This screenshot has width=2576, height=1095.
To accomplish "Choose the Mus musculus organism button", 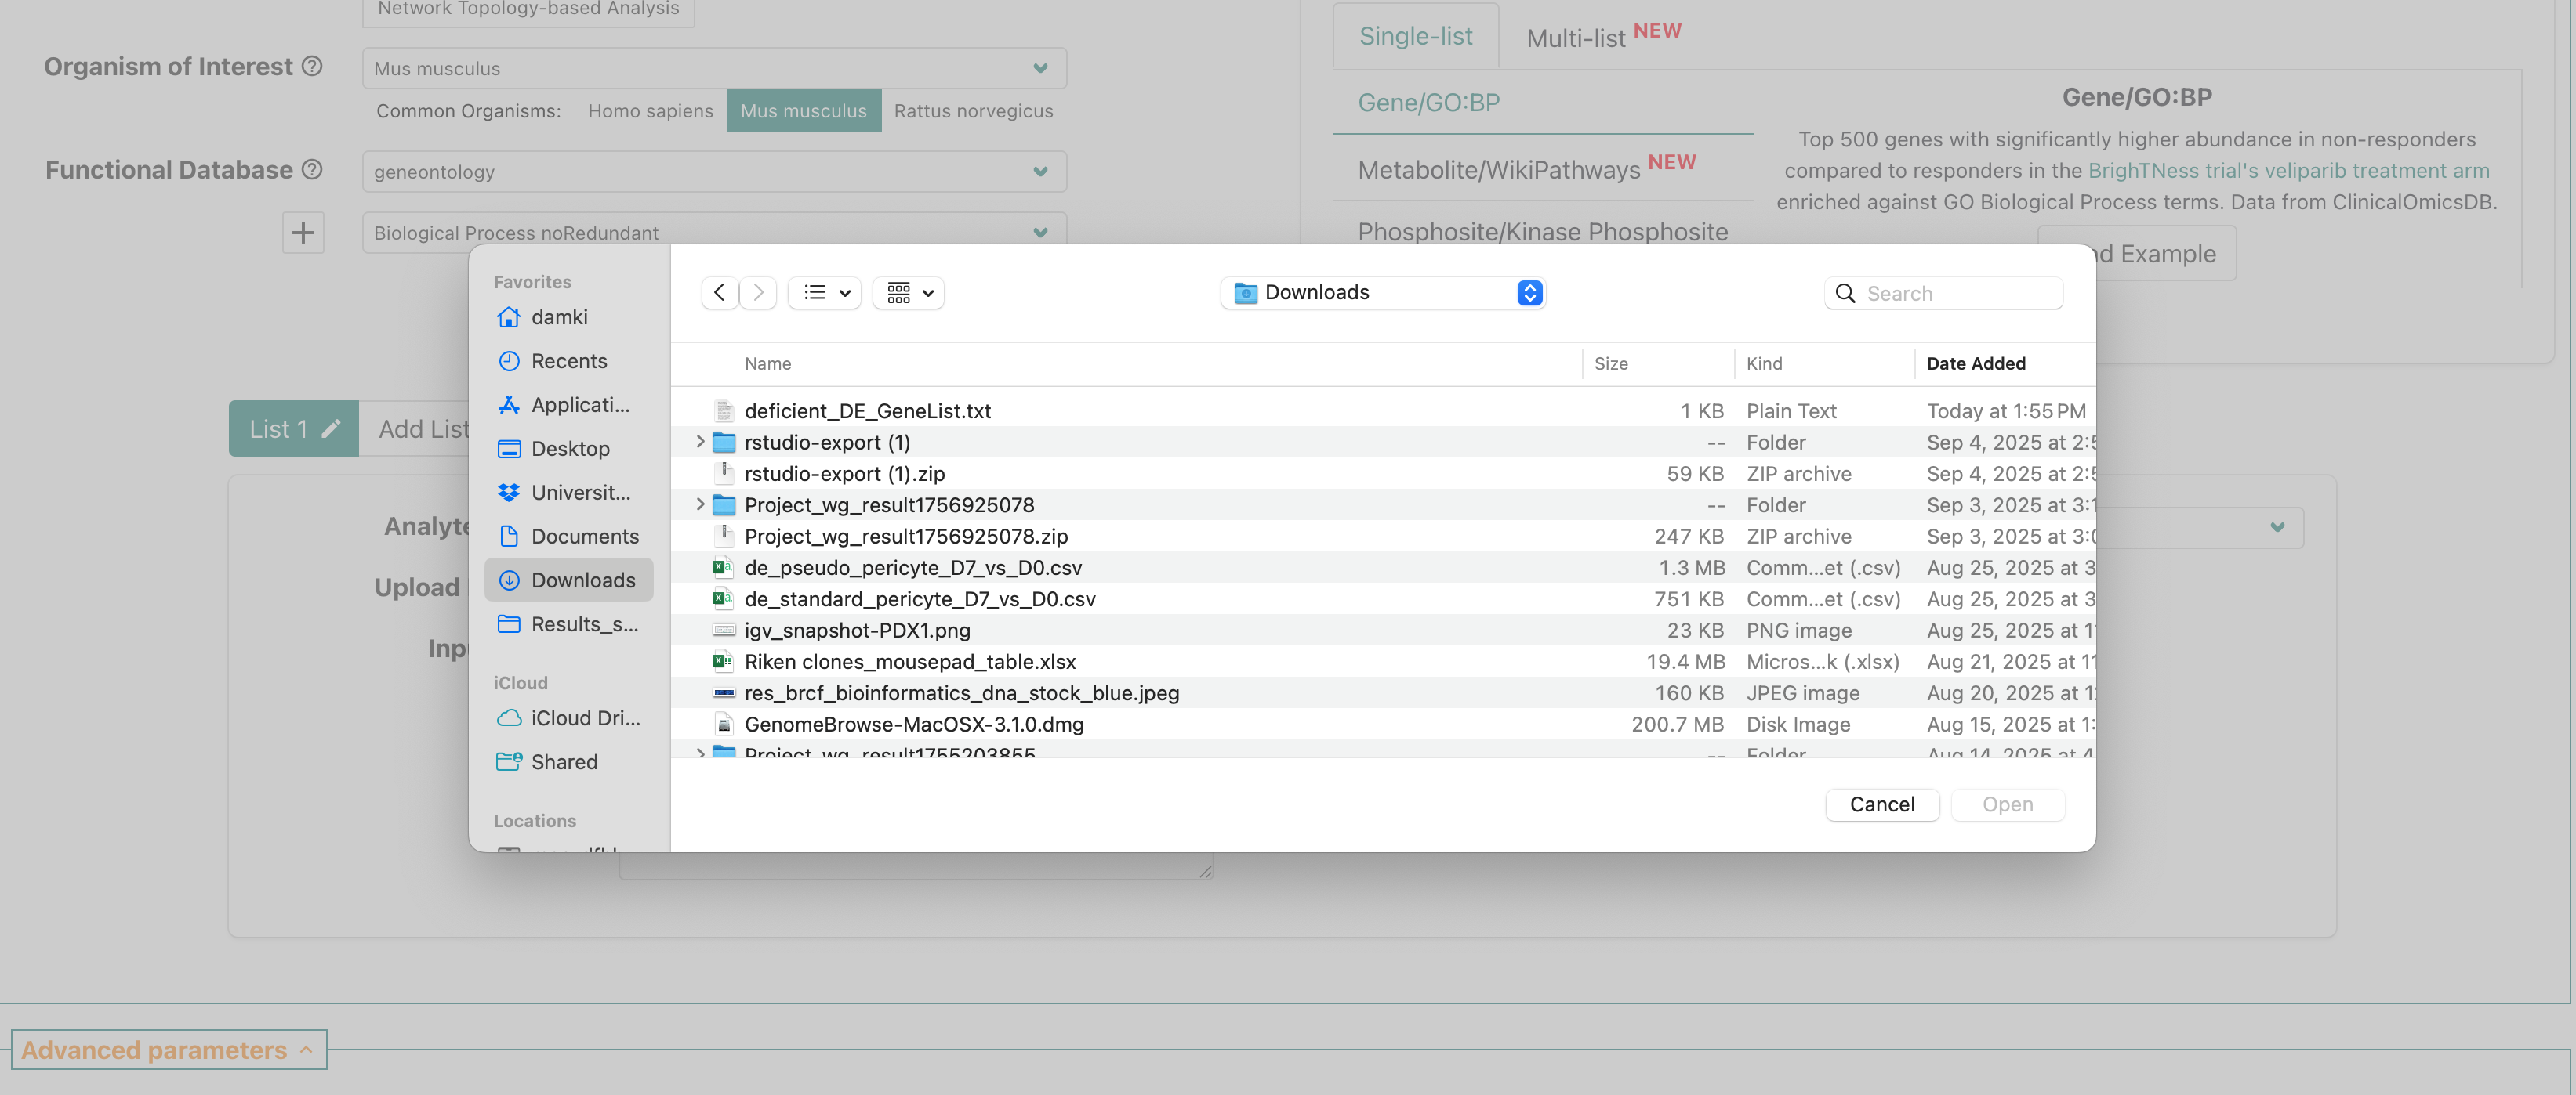I will pos(803,111).
